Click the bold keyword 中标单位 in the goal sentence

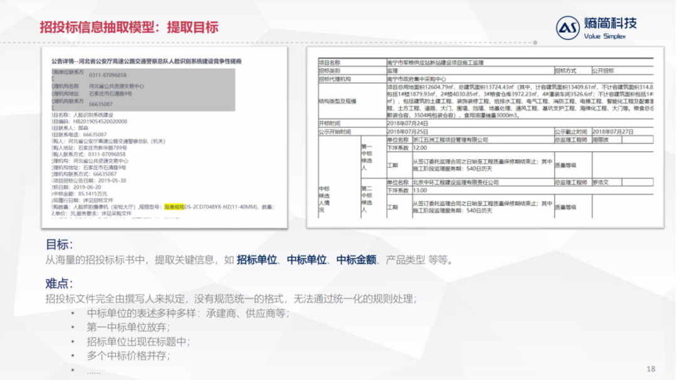coord(307,260)
